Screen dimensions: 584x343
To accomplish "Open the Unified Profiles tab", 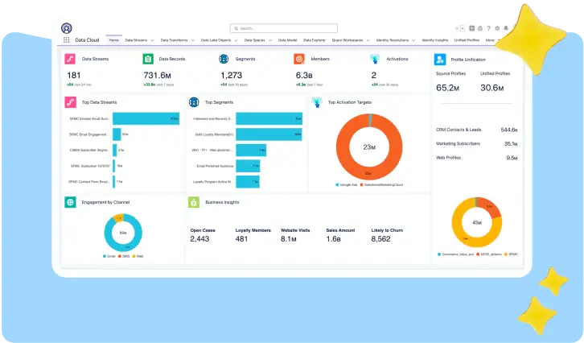I will [467, 40].
